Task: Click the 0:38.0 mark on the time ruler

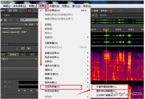Action: [x=118, y=29]
